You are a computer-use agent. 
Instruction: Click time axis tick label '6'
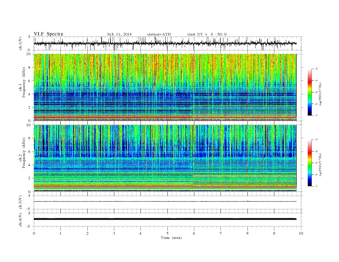coord(194,233)
